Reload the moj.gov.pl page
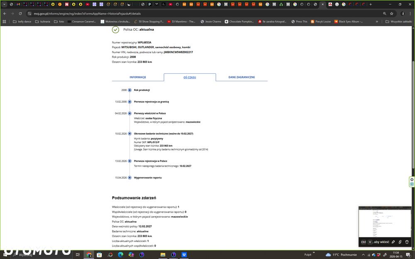Viewport: 415px width, 259px height. tap(20, 14)
